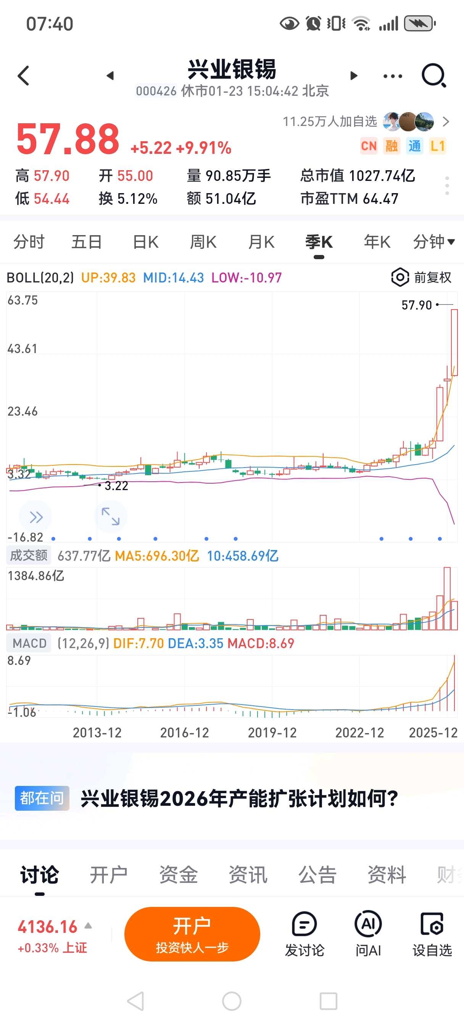Select the 年K chart tab
Viewport: 464px width, 1026px height.
pos(377,242)
